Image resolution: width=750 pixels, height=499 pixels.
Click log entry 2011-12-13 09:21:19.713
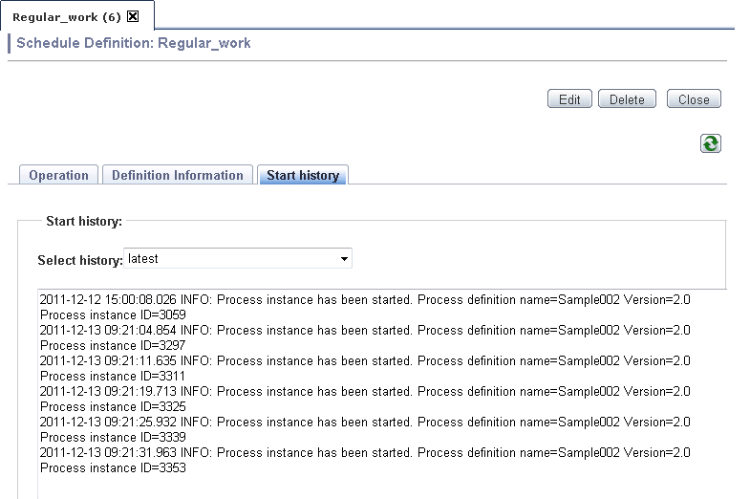[x=365, y=392]
